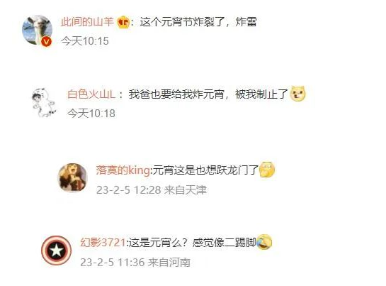Viewport: 386px width, 286px height.
Task: Open 落寞的king profile avatar
Action: pyautogui.click(x=72, y=177)
